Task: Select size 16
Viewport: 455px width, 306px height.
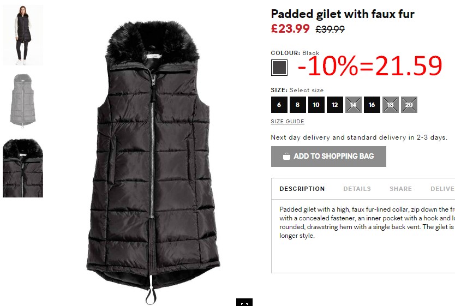Action: click(372, 105)
